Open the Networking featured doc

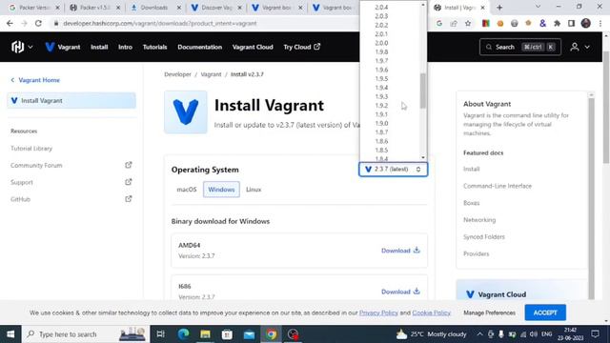click(x=479, y=220)
